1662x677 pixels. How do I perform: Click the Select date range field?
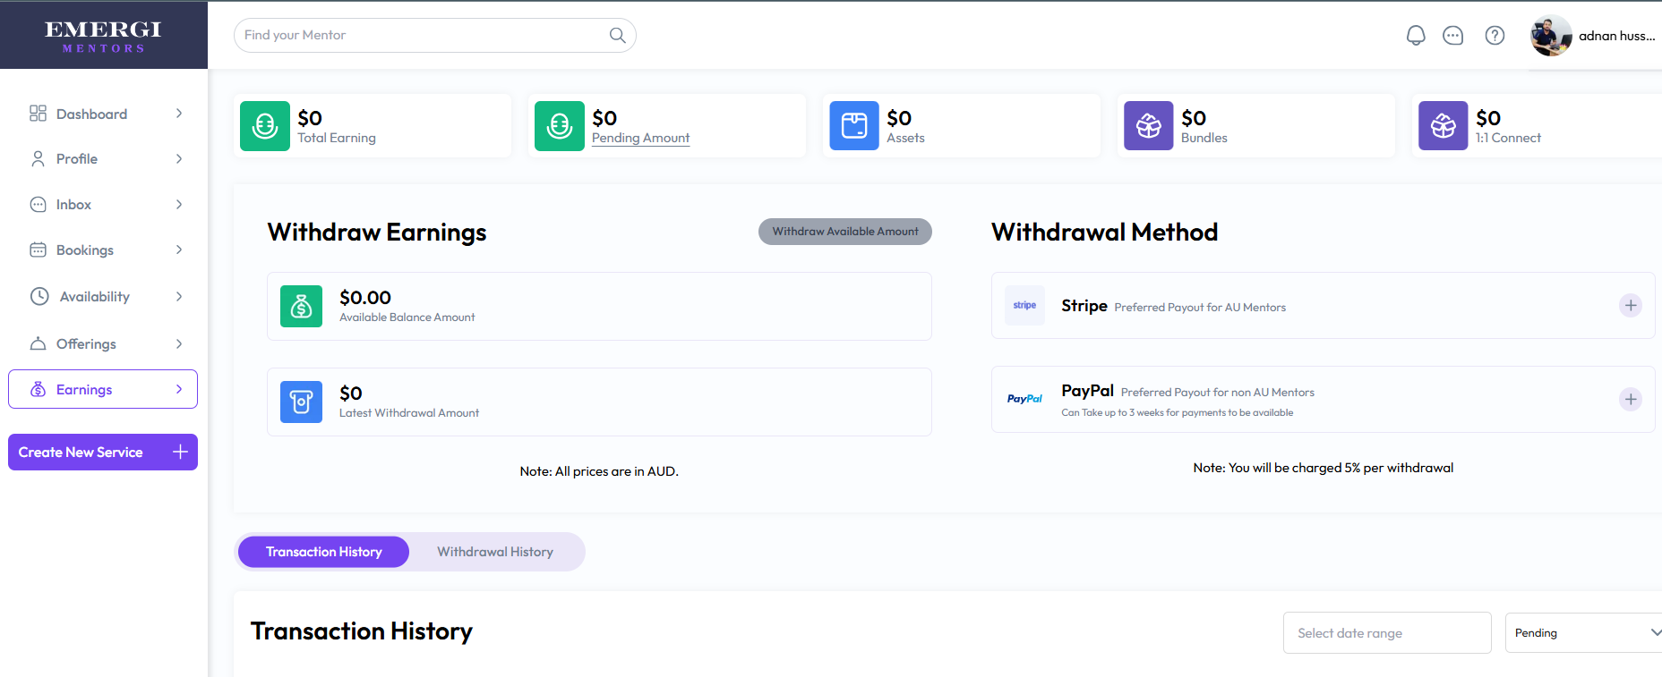pos(1386,633)
